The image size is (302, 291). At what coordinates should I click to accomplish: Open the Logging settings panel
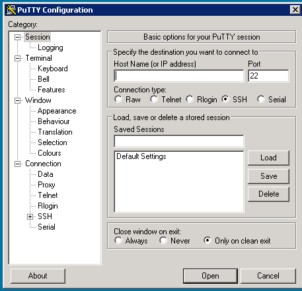50,48
